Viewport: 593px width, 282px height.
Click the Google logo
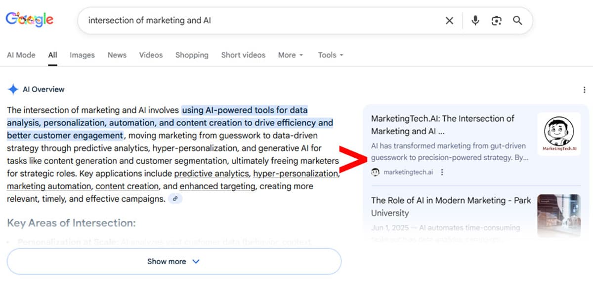pyautogui.click(x=30, y=20)
